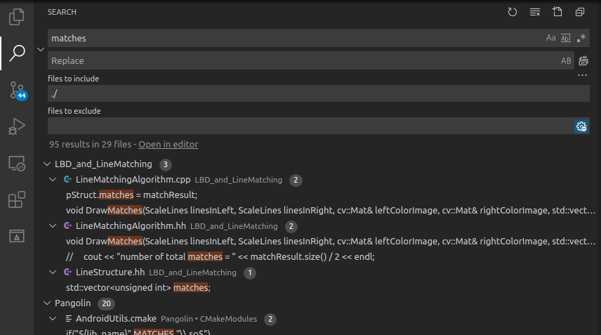This screenshot has width=601, height=335.
Task: Select the LBD_and_LineMatching folder label
Action: tap(103, 164)
